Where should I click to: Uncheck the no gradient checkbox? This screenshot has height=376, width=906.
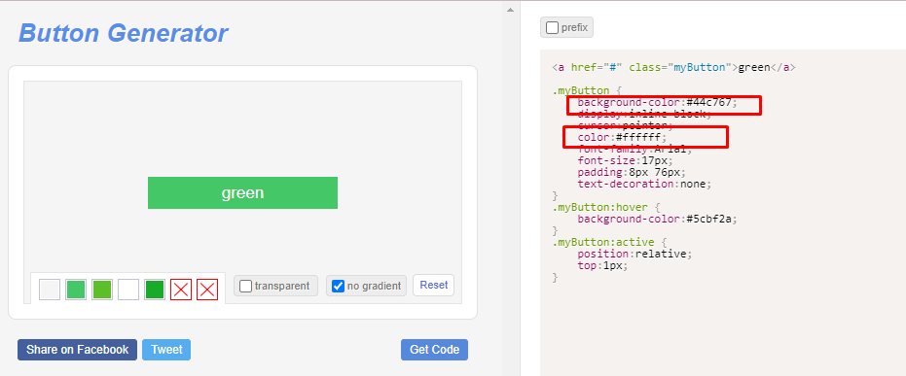338,286
